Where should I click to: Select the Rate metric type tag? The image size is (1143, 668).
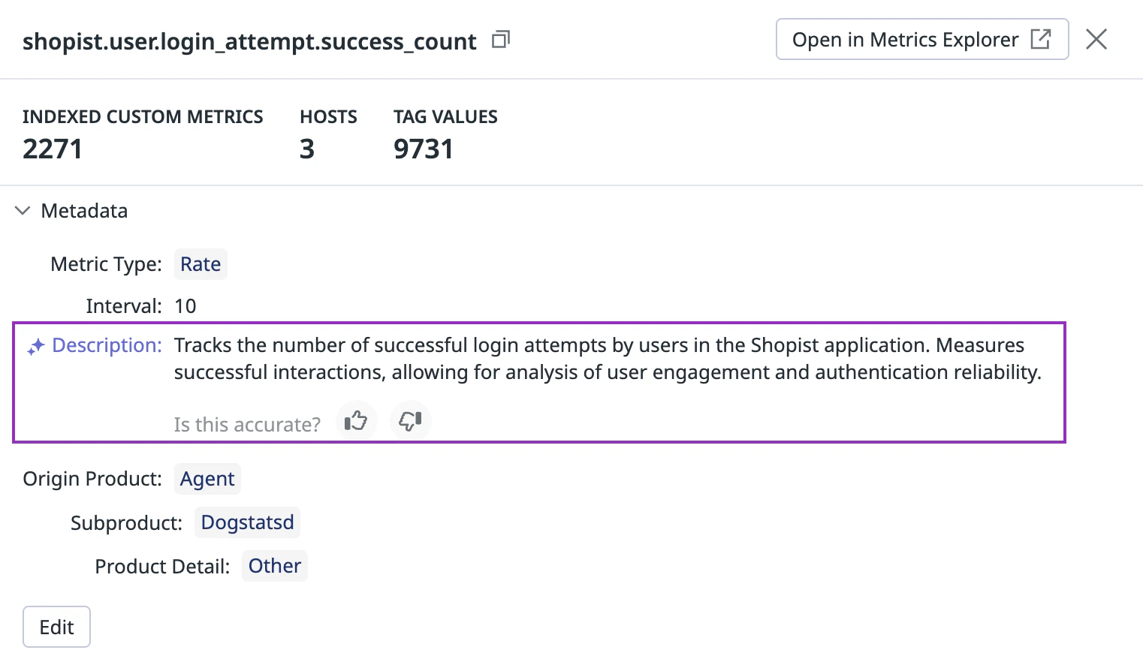tap(201, 264)
